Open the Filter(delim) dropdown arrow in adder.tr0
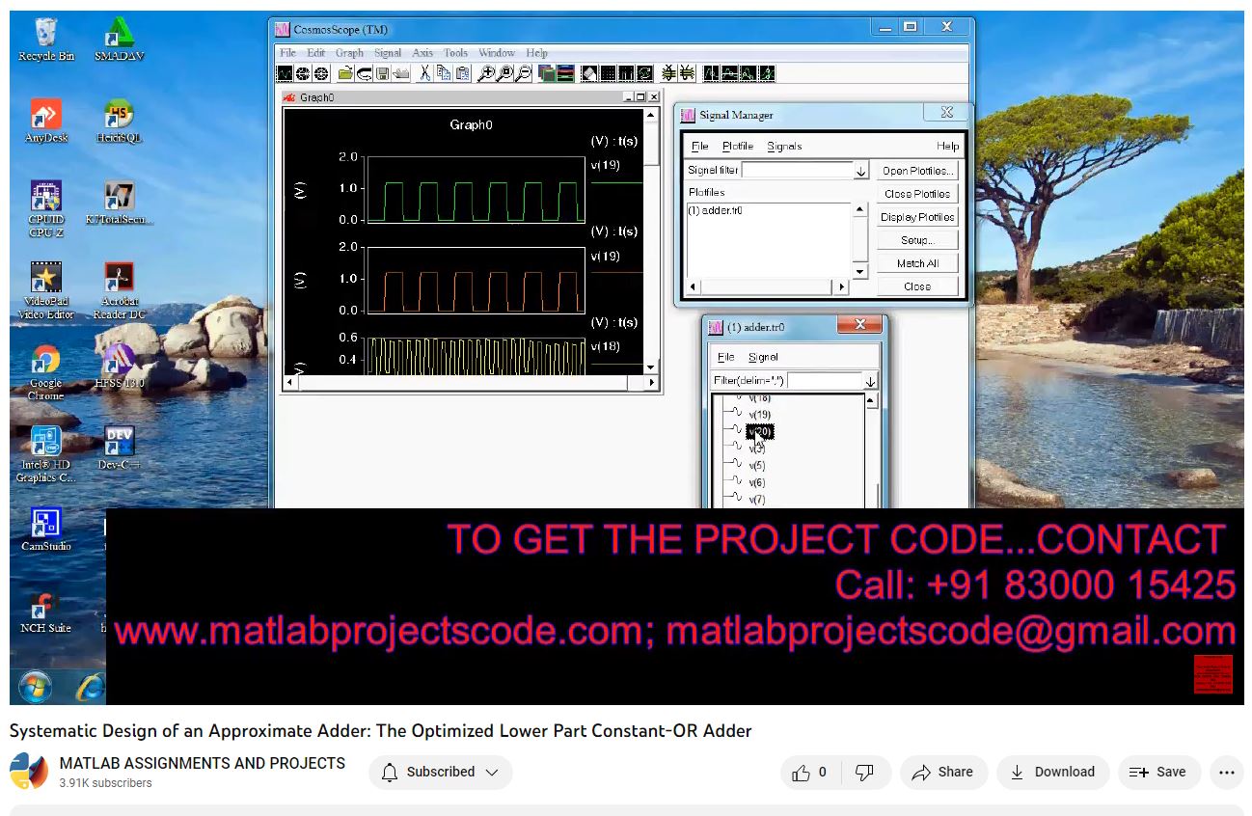 871,381
